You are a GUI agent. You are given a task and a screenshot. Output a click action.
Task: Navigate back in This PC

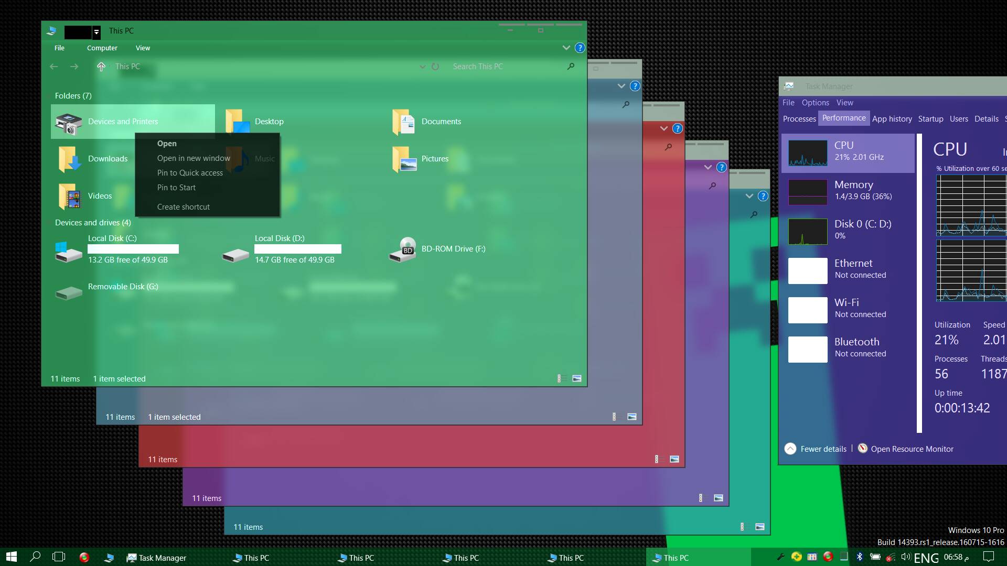(x=53, y=67)
